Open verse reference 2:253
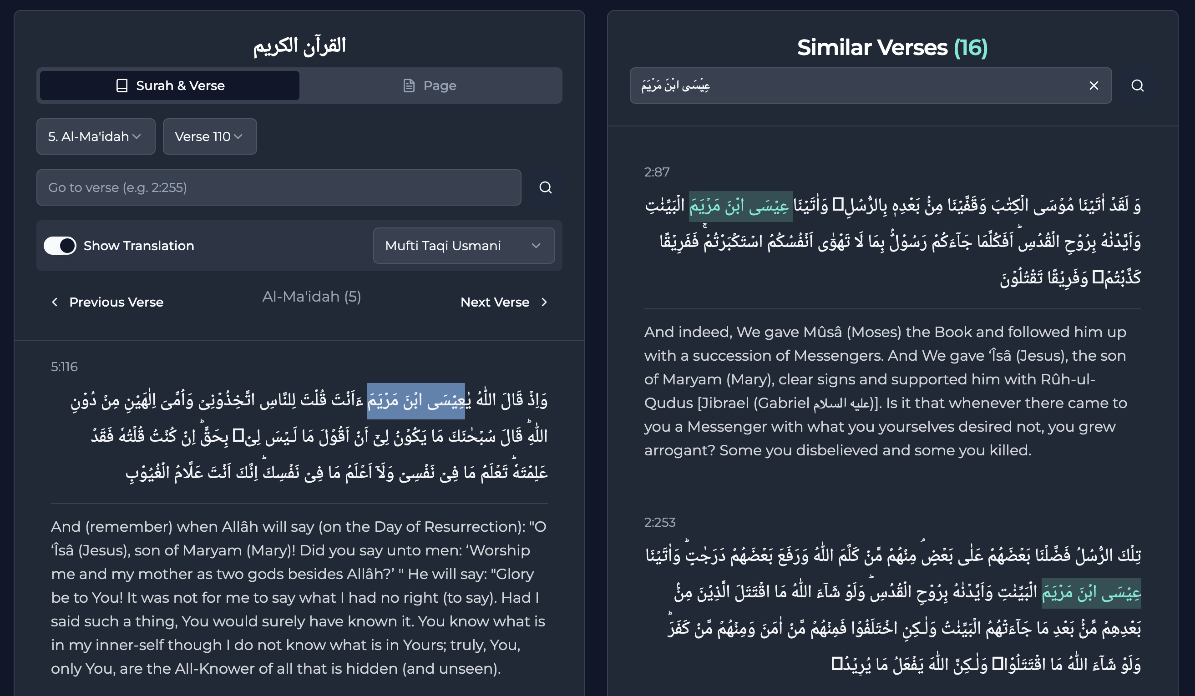The image size is (1195, 696). click(661, 522)
